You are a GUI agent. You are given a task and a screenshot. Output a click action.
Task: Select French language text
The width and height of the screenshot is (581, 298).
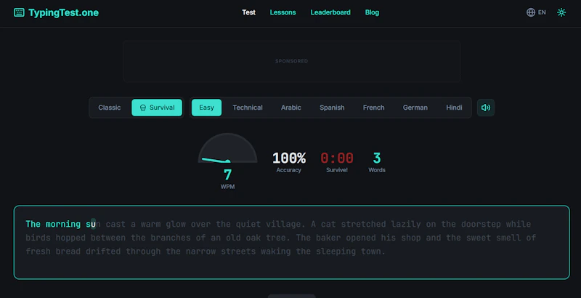373,108
